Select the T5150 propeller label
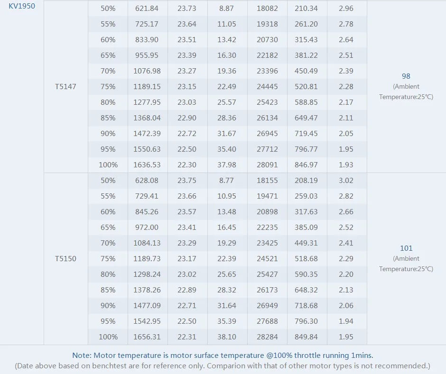 tap(65, 259)
